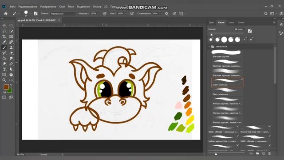The image size is (284, 160).
Task: Open the Файл menu
Action: click(x=12, y=7)
